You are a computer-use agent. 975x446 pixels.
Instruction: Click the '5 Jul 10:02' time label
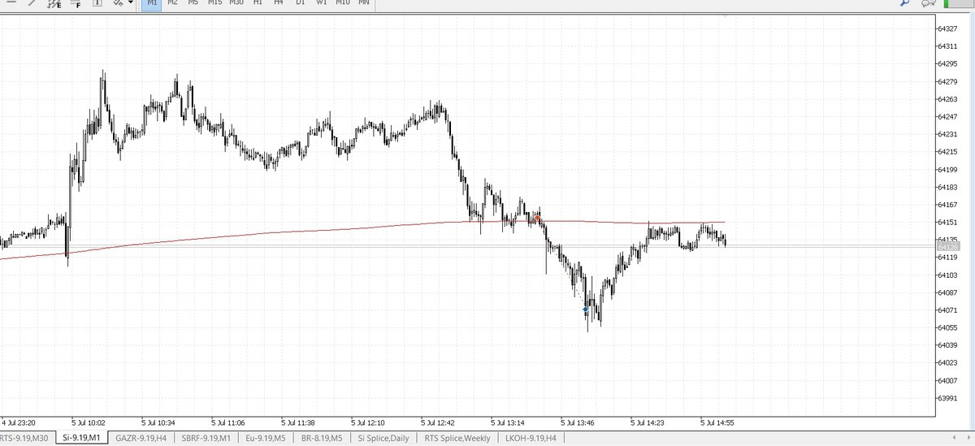click(88, 423)
